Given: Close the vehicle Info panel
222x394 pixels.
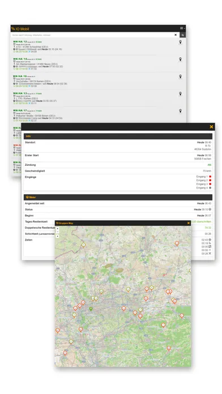Looking at the screenshot, I should click(211, 127).
